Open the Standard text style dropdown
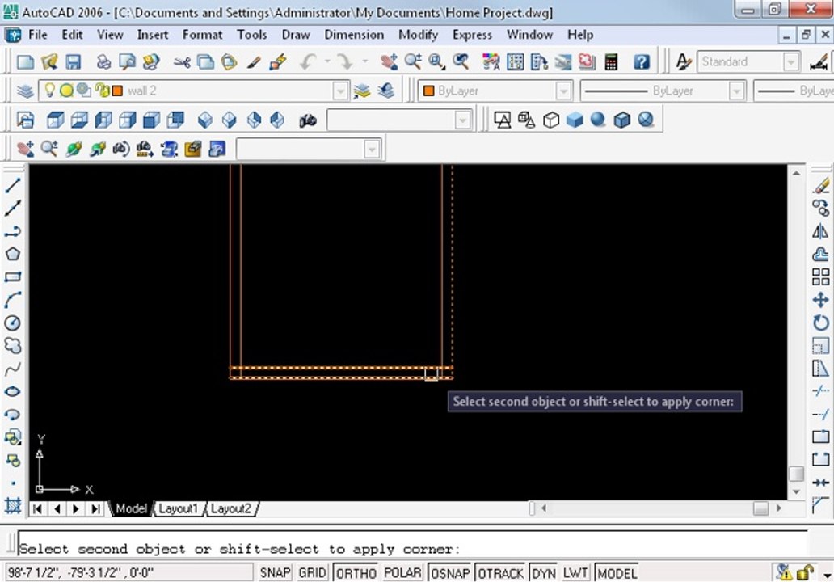Image resolution: width=834 pixels, height=582 pixels. 791,61
